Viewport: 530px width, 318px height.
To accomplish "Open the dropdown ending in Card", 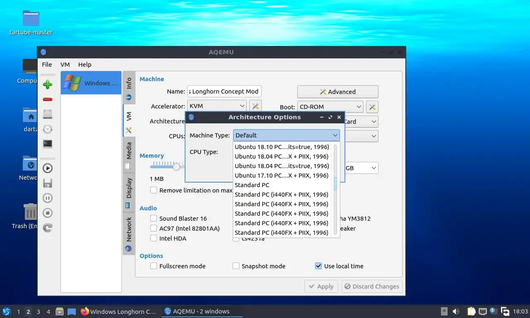I will tap(361, 122).
